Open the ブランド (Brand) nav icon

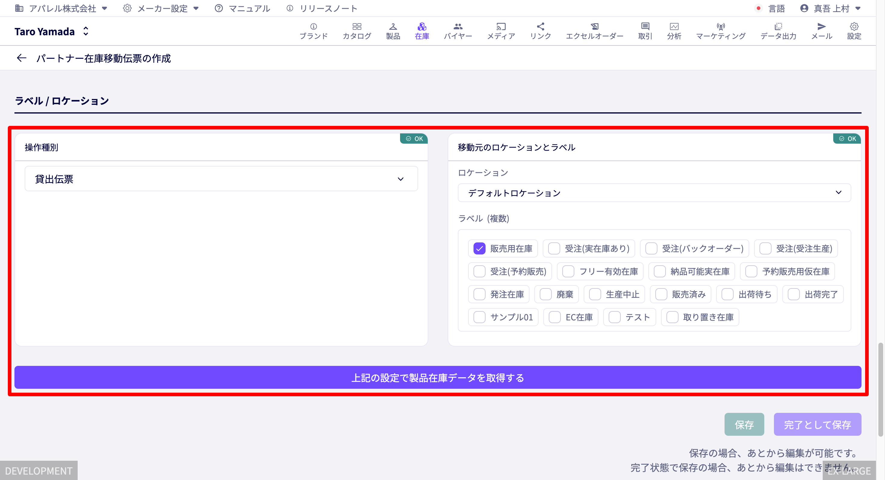[x=313, y=31]
